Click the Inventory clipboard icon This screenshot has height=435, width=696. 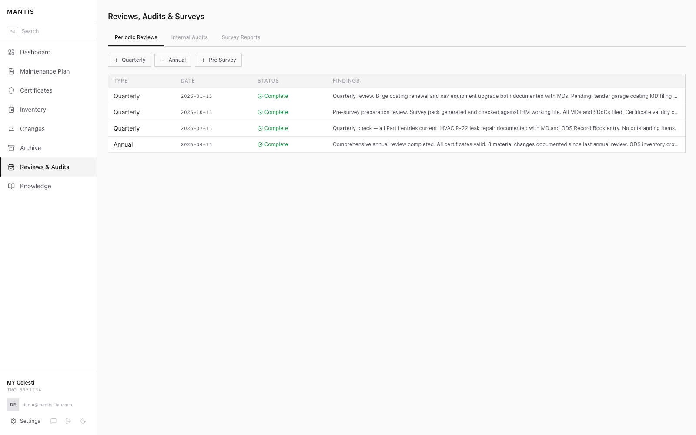coord(11,110)
